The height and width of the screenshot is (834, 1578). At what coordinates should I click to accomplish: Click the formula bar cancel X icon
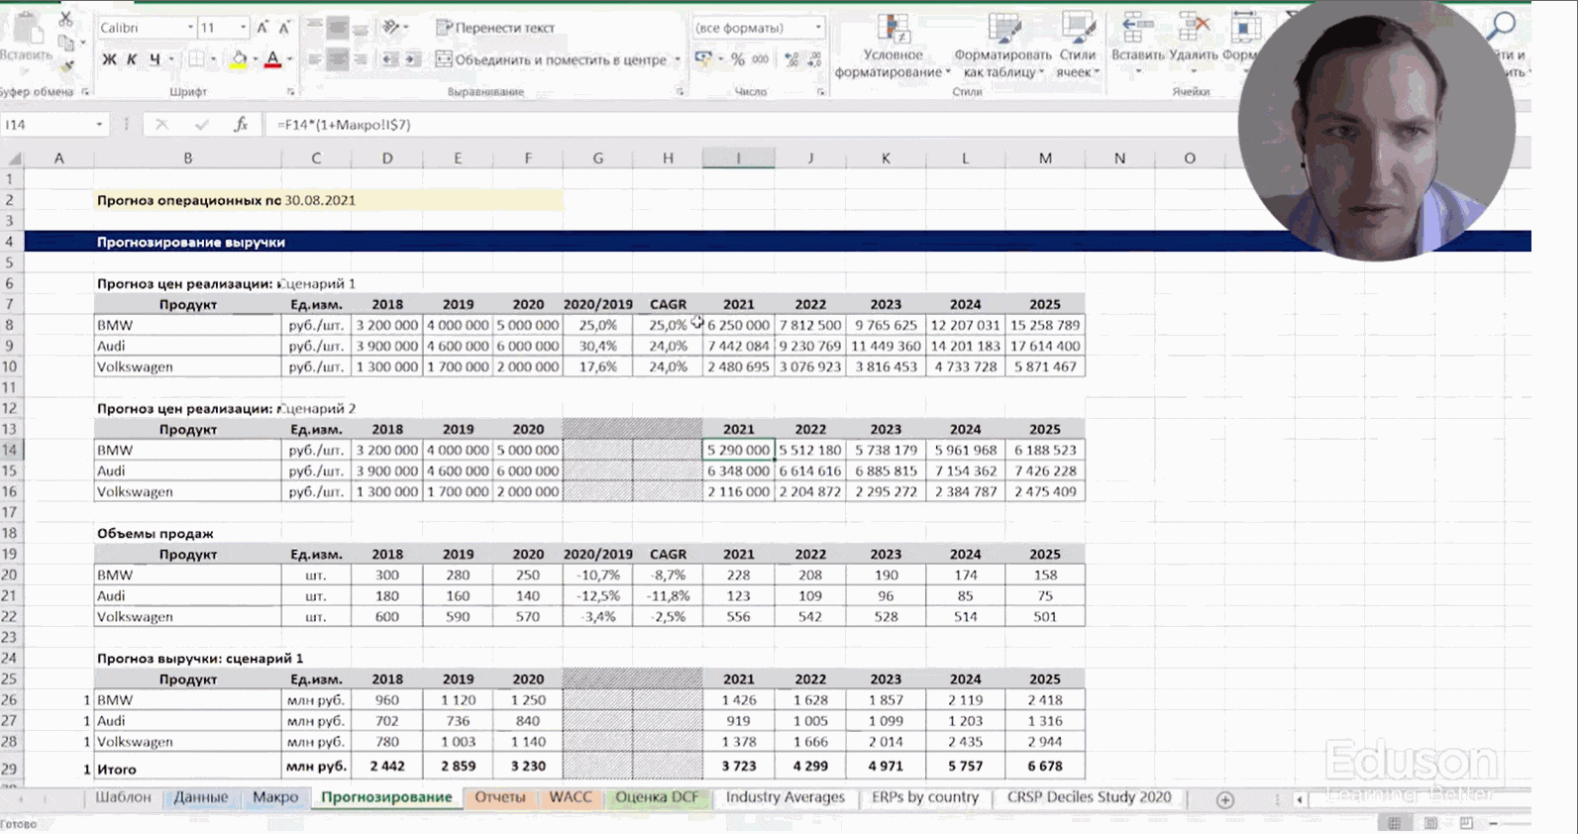click(x=161, y=125)
